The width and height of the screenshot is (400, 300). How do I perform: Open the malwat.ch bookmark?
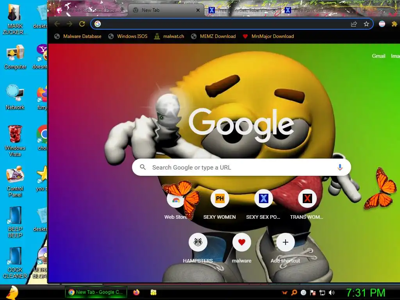click(x=169, y=36)
